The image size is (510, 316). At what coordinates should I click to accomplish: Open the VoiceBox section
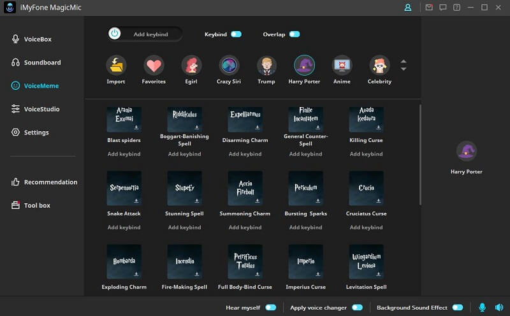[x=31, y=39]
